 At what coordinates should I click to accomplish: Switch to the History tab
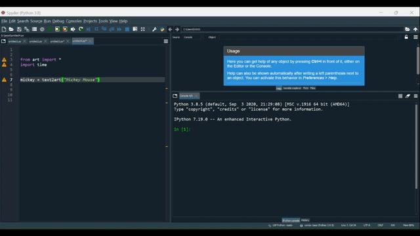(305, 220)
